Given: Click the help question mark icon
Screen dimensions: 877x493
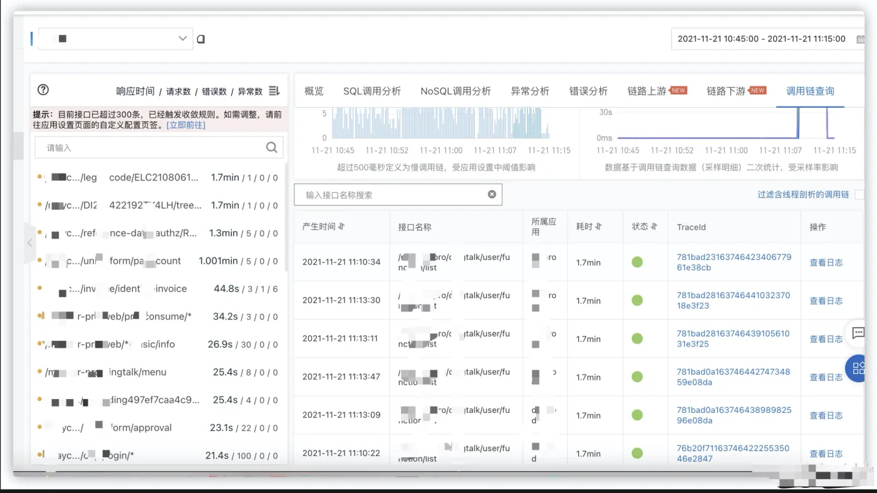Looking at the screenshot, I should pos(43,90).
